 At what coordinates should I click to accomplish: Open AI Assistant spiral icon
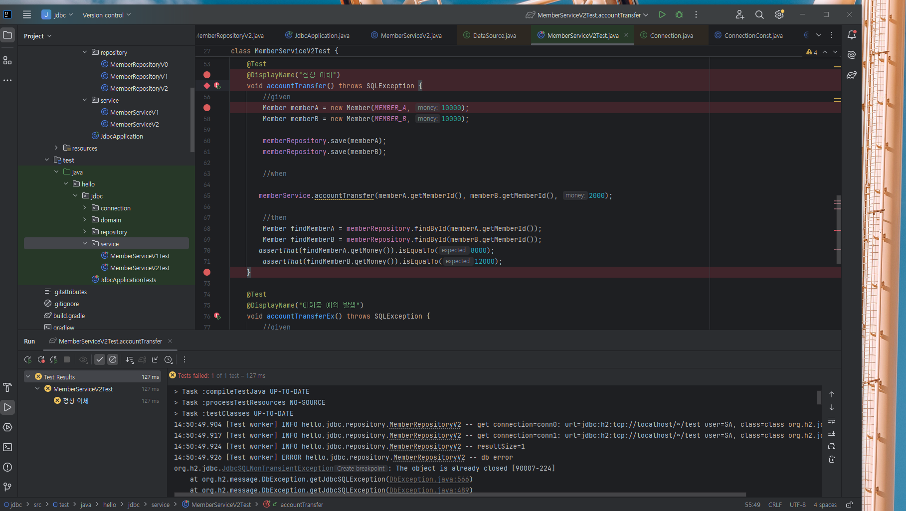(x=852, y=55)
